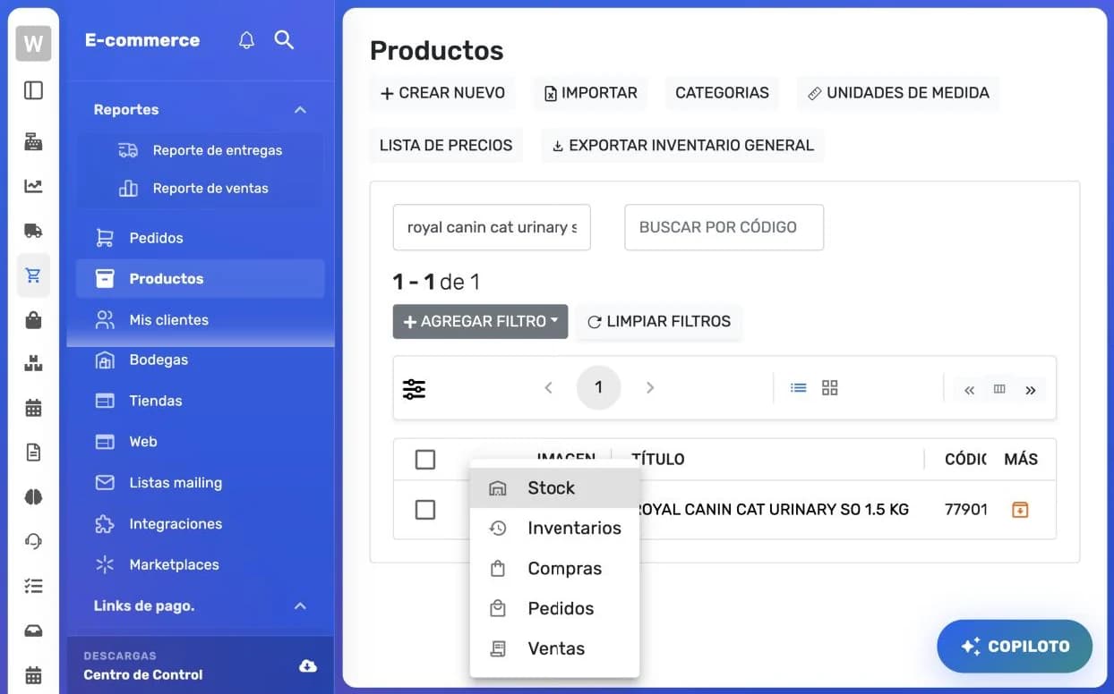The width and height of the screenshot is (1114, 694).
Task: Open Centro de Control in Descargas
Action: point(143,675)
